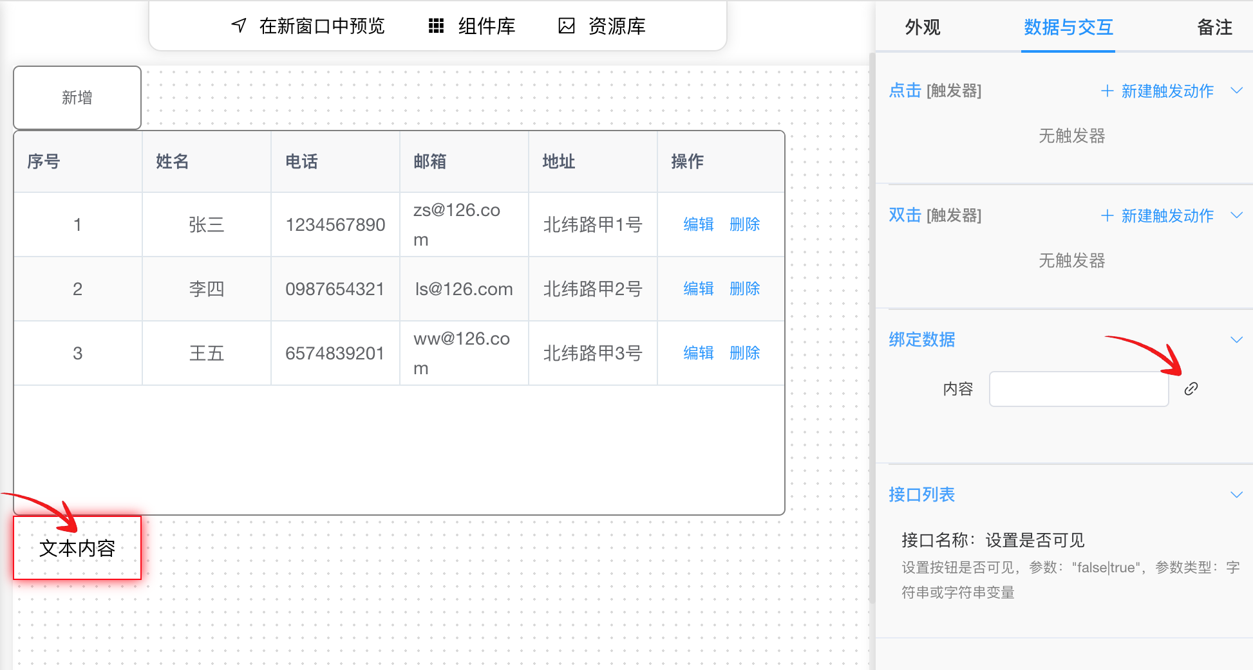
Task: Focus the 内容 binding input field
Action: [1079, 389]
